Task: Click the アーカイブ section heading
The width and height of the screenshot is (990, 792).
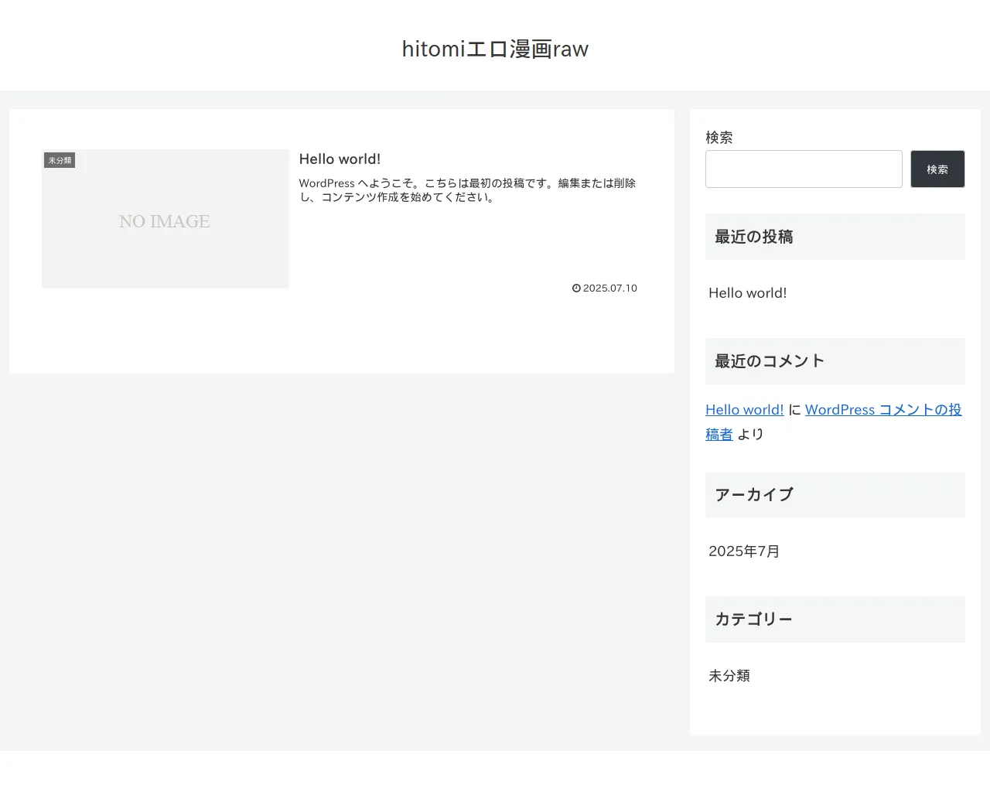Action: click(754, 495)
